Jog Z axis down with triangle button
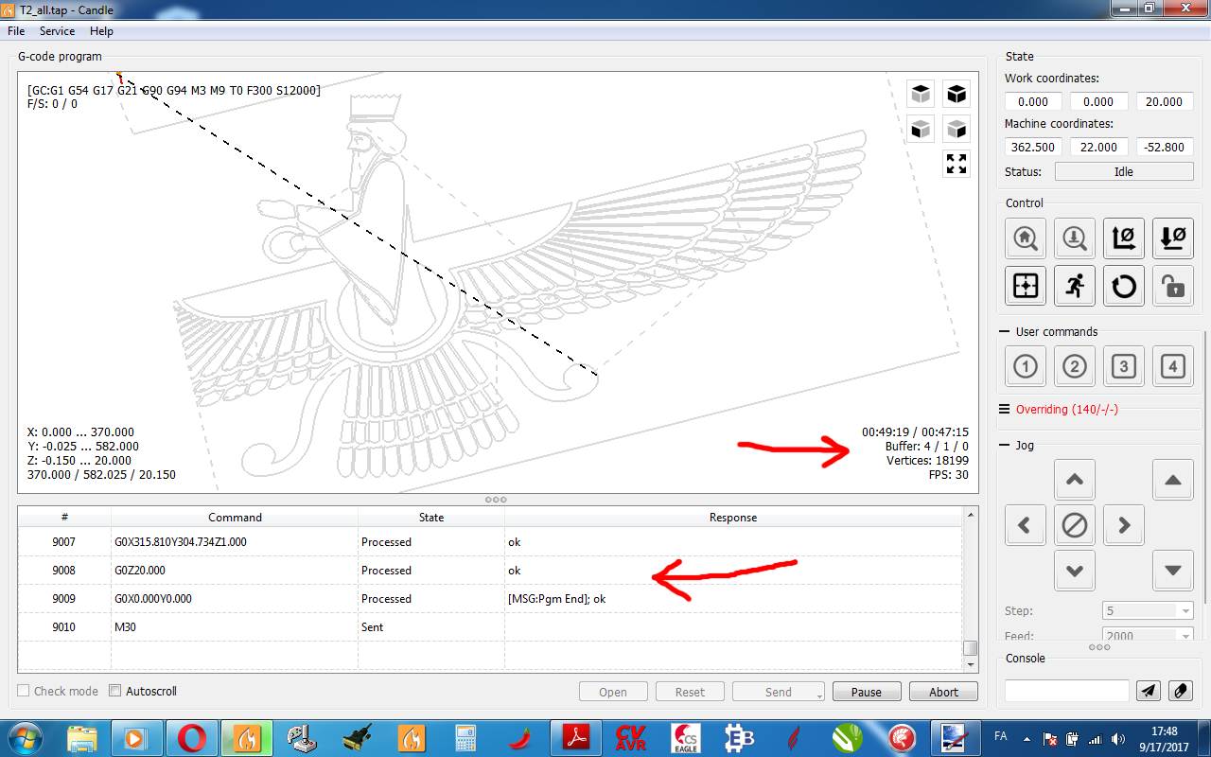The image size is (1211, 757). (x=1173, y=571)
